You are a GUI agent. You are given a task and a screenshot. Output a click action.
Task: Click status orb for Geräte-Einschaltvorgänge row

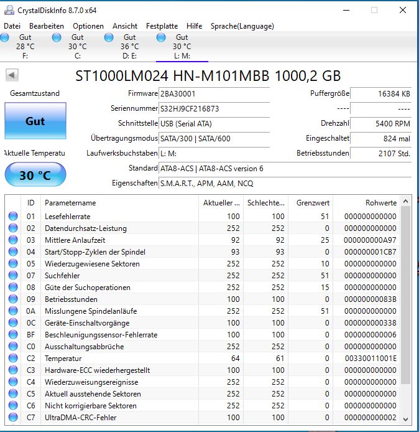point(13,323)
